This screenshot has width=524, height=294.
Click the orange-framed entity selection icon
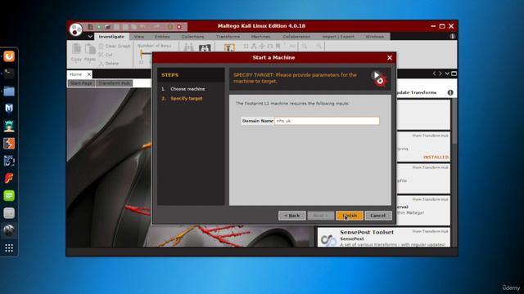pos(229,47)
